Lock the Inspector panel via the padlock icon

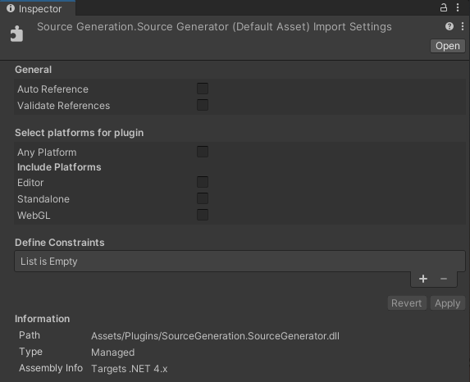tap(443, 7)
